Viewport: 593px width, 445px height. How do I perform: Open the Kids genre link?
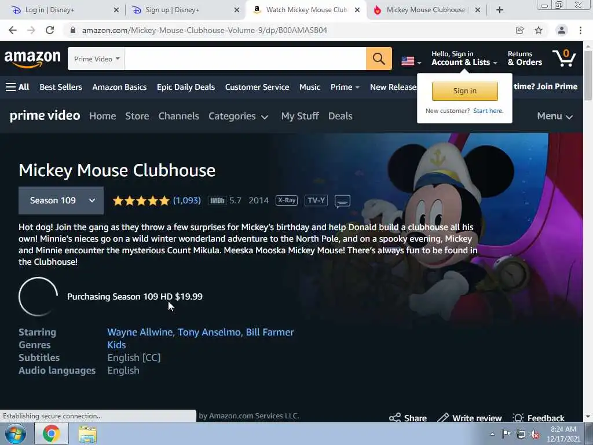[116, 345]
